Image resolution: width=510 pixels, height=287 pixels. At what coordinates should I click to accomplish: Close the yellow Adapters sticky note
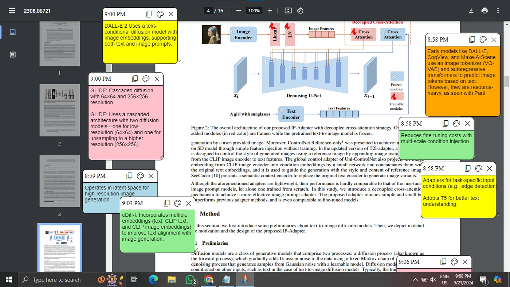pyautogui.click(x=490, y=168)
